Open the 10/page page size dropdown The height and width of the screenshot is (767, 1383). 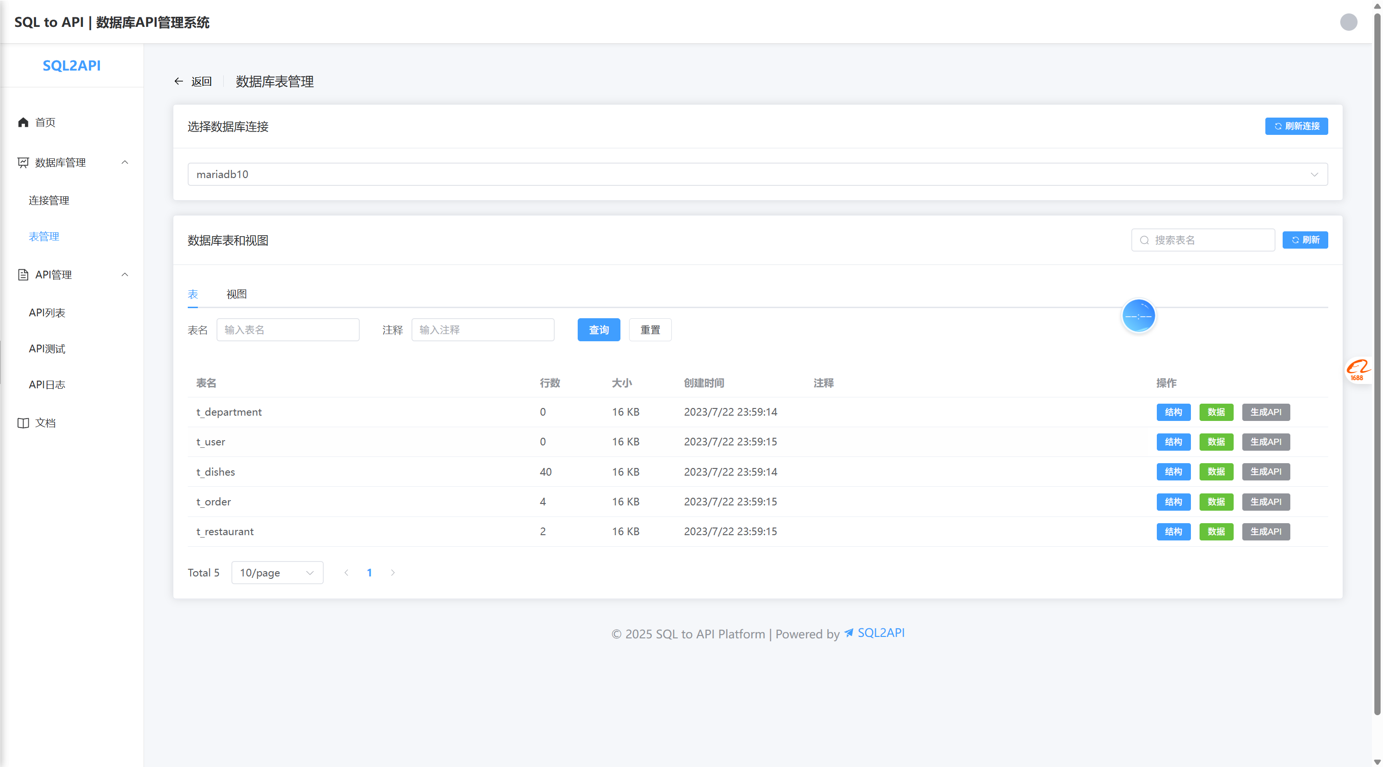click(x=277, y=573)
